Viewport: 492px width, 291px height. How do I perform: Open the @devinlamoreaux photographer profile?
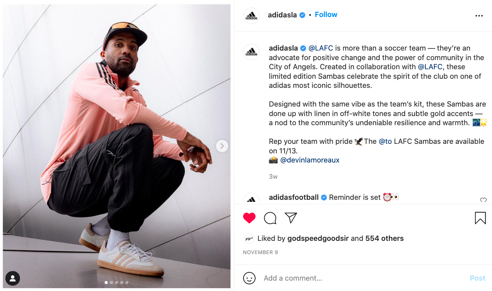310,160
